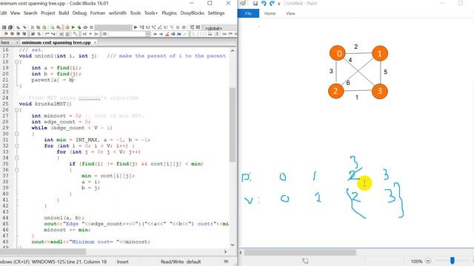Open the DoxyBlocks menu
This screenshot has width=474, height=266.
(193, 13)
